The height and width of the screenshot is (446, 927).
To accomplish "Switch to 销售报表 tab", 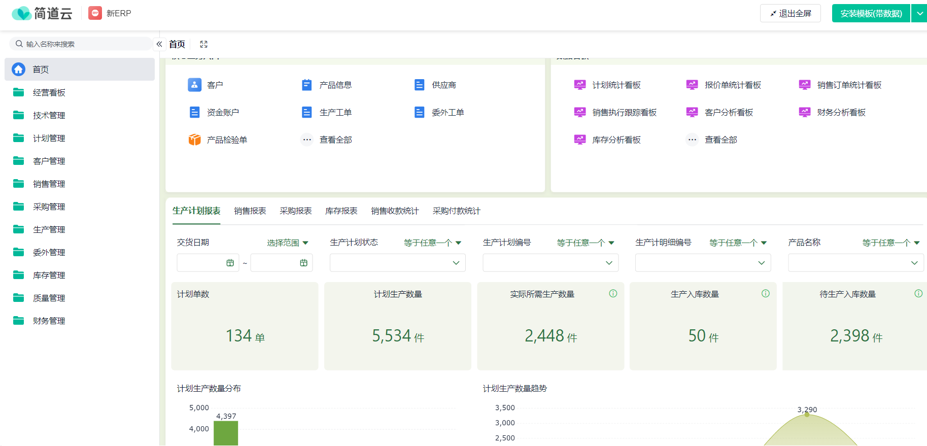I will [250, 211].
